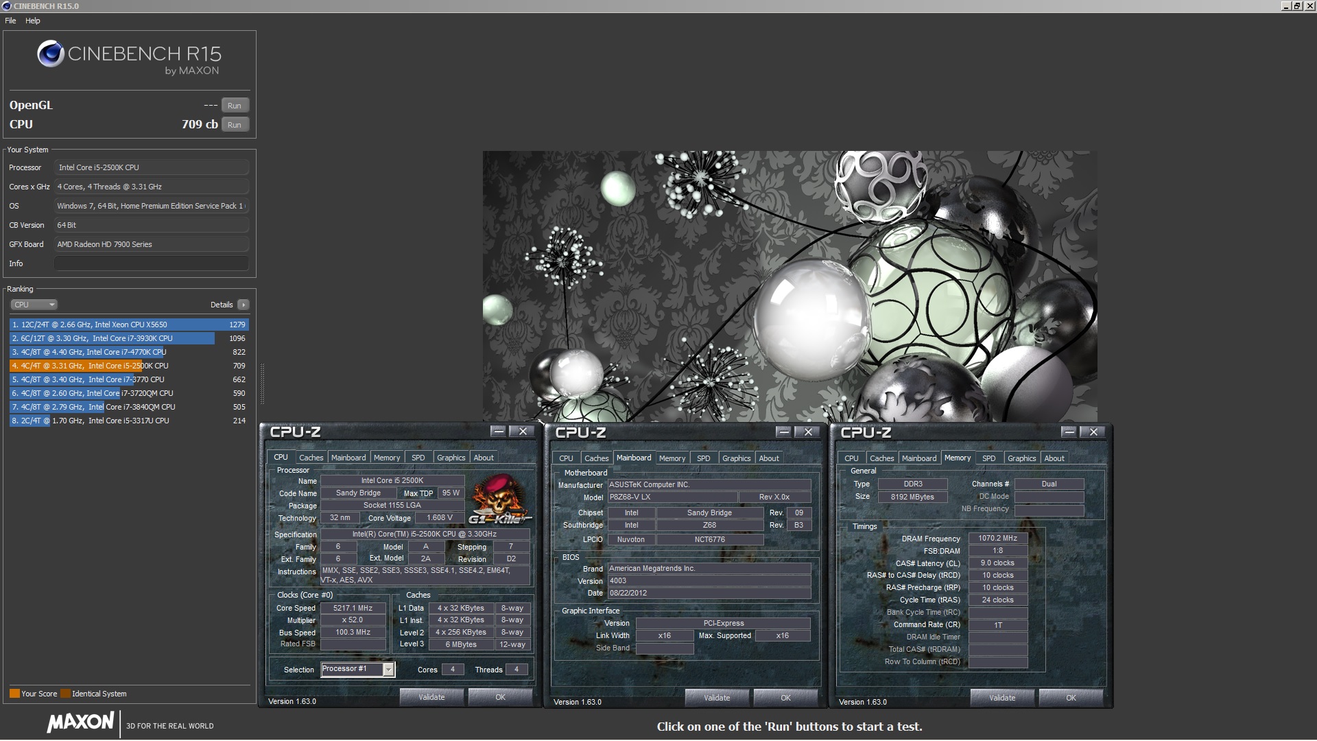Screen dimensions: 1317x741
Task: Open Caches tab in Mainboard CPU-Z window
Action: coord(596,458)
